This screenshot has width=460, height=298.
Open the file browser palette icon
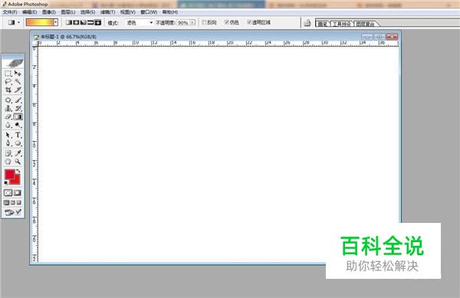tap(307, 22)
